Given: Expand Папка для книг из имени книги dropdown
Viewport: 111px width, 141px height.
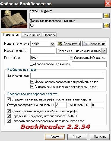Looking at the screenshot, I should pos(104,51).
